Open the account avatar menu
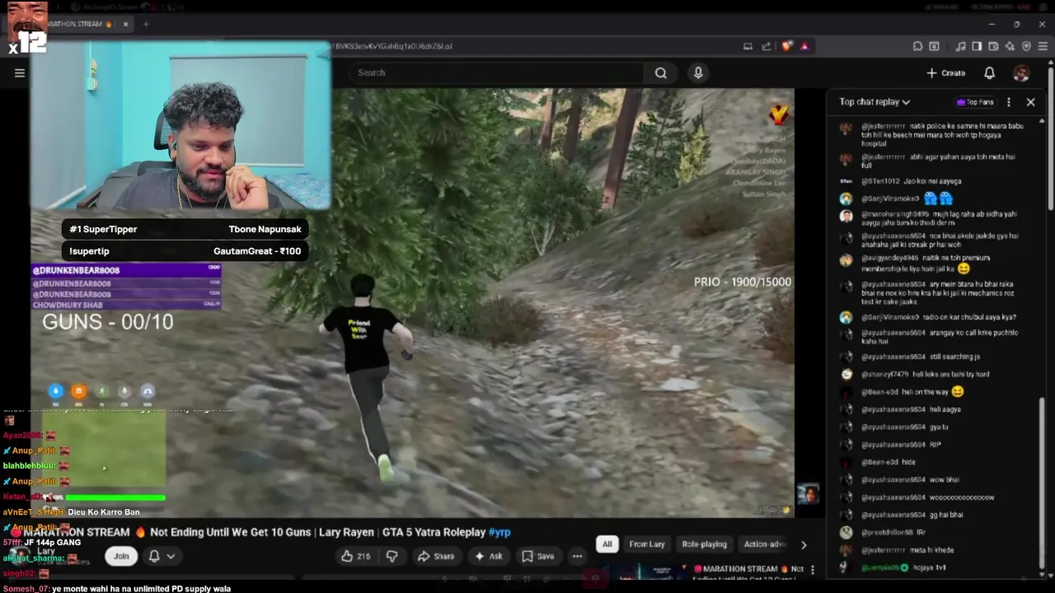 (1021, 72)
